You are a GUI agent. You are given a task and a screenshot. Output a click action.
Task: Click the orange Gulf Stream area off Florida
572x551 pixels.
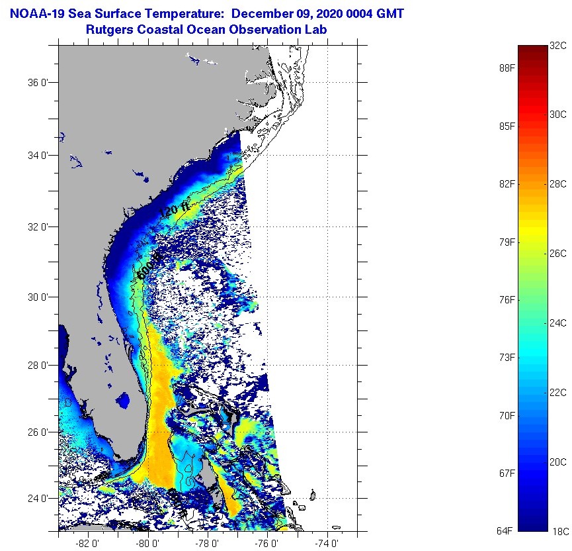pyautogui.click(x=159, y=420)
